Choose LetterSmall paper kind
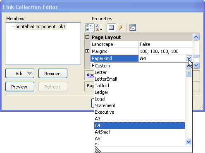The height and width of the screenshot is (153, 205). pyautogui.click(x=140, y=79)
